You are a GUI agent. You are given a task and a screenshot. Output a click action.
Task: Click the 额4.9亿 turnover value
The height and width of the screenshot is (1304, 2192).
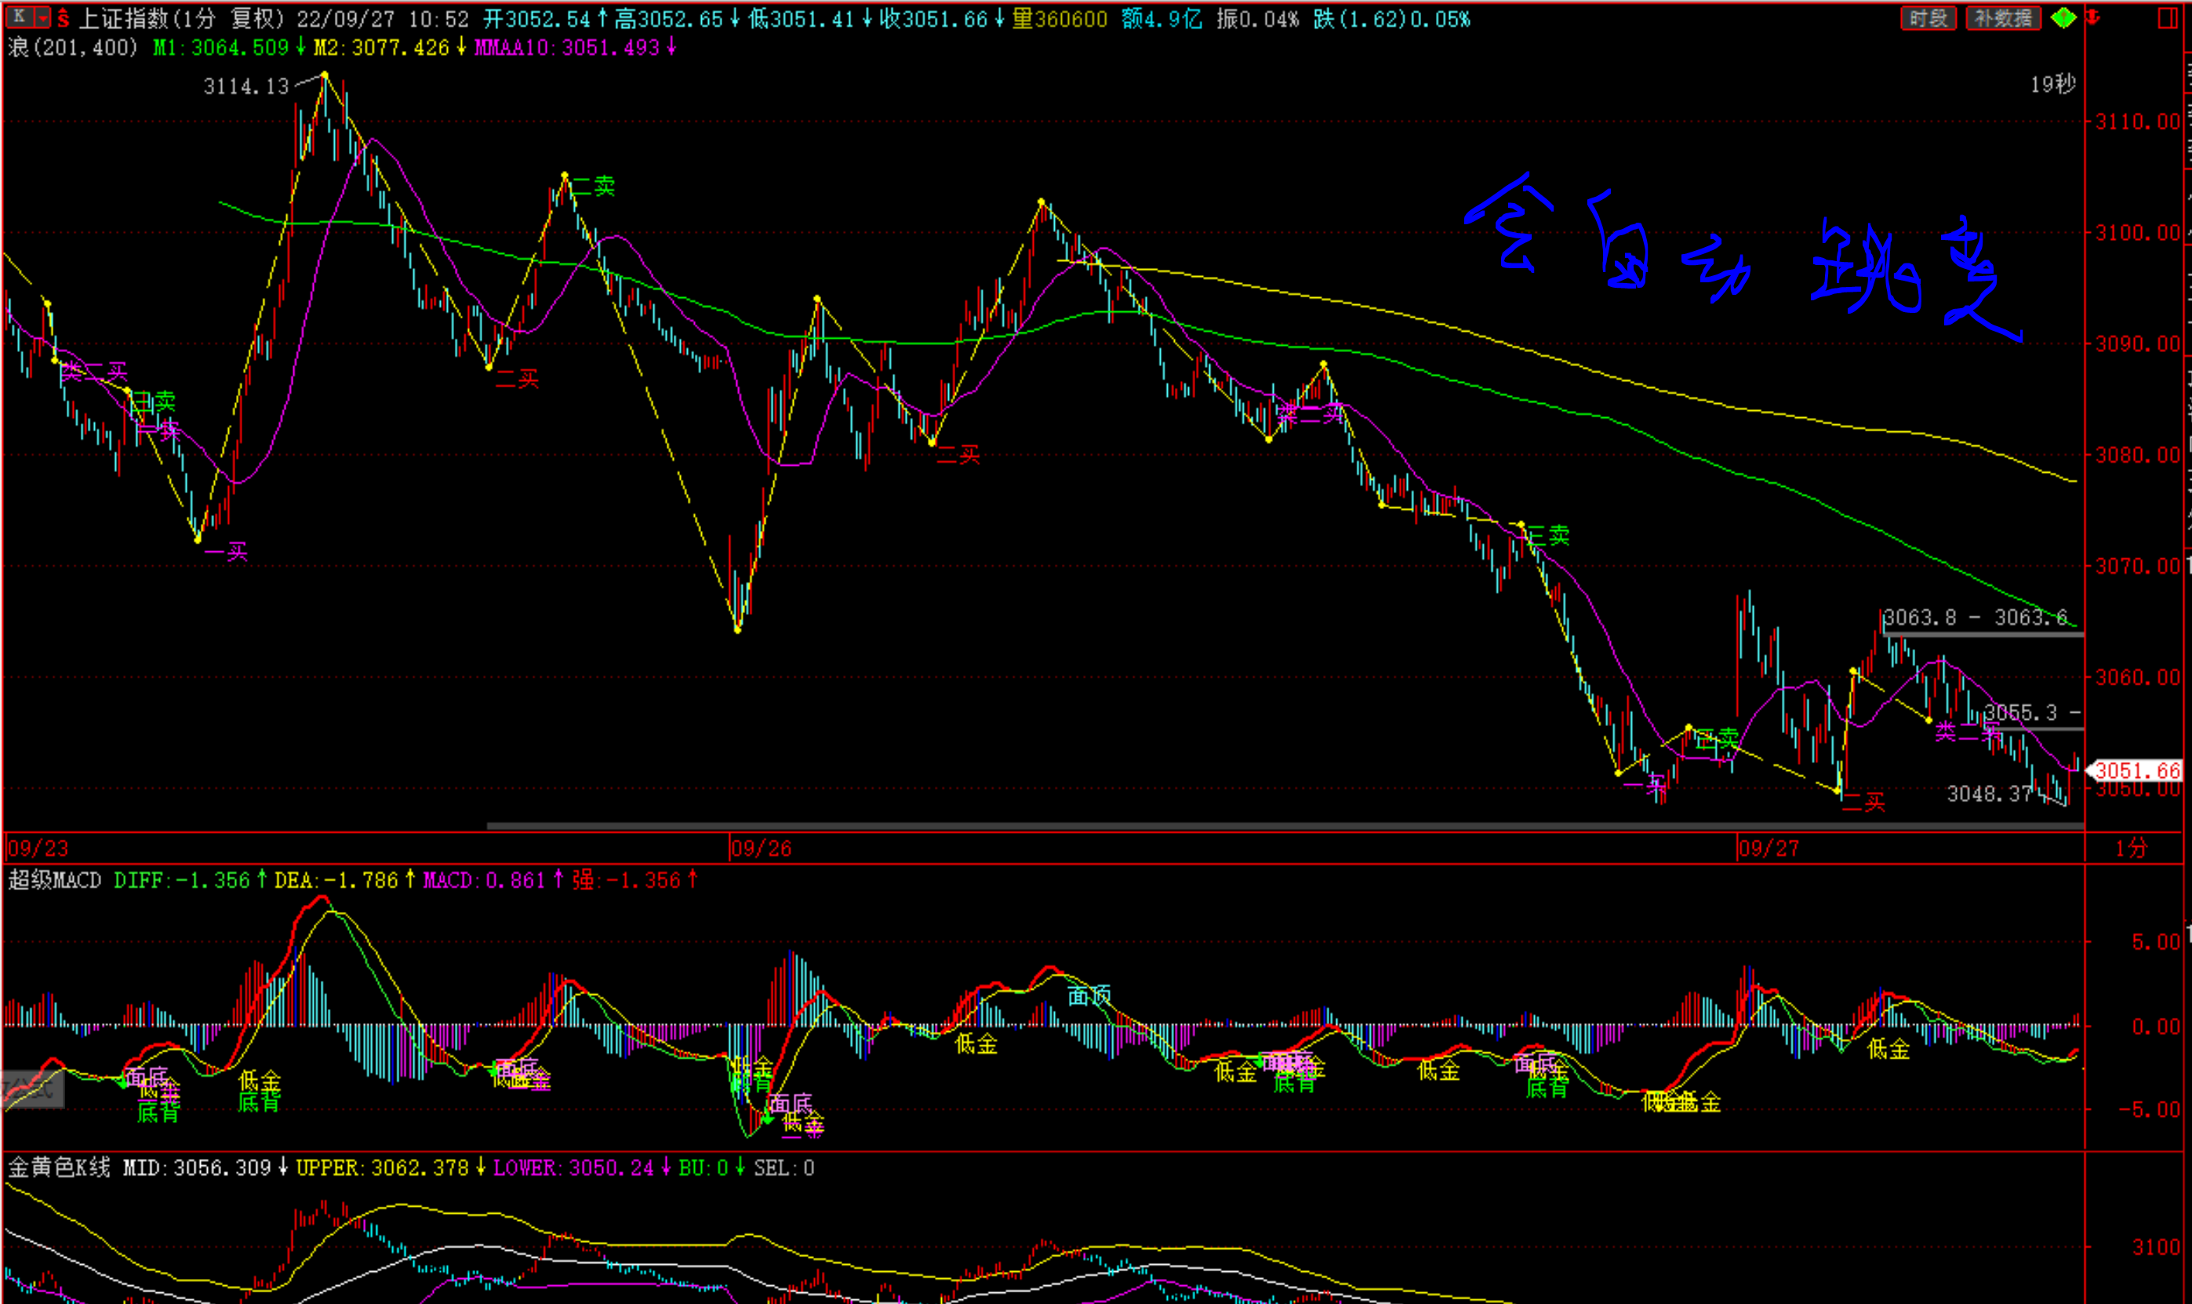click(x=1161, y=19)
